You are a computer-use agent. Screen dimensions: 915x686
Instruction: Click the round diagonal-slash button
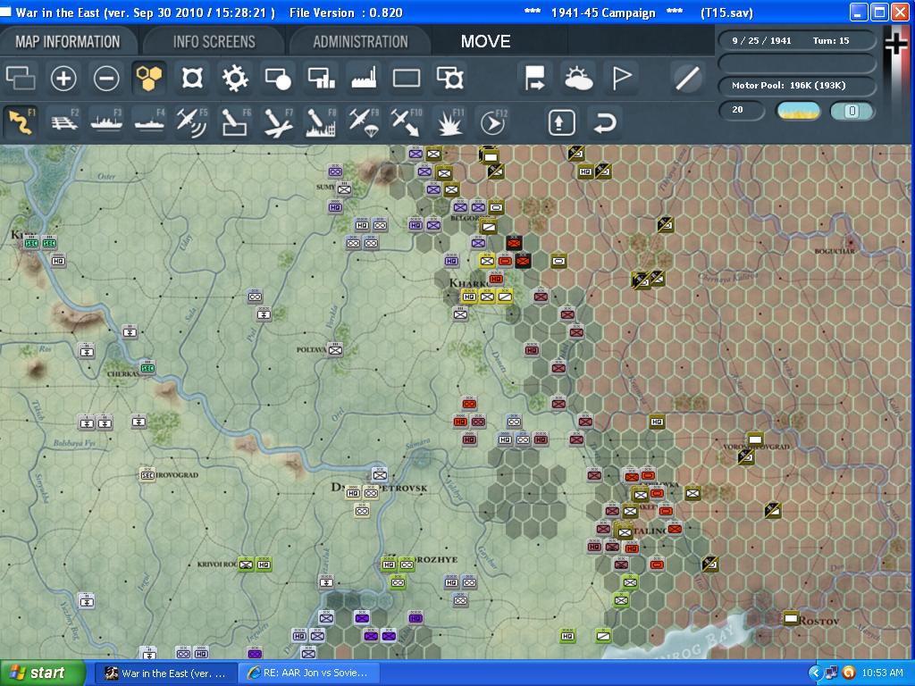687,78
